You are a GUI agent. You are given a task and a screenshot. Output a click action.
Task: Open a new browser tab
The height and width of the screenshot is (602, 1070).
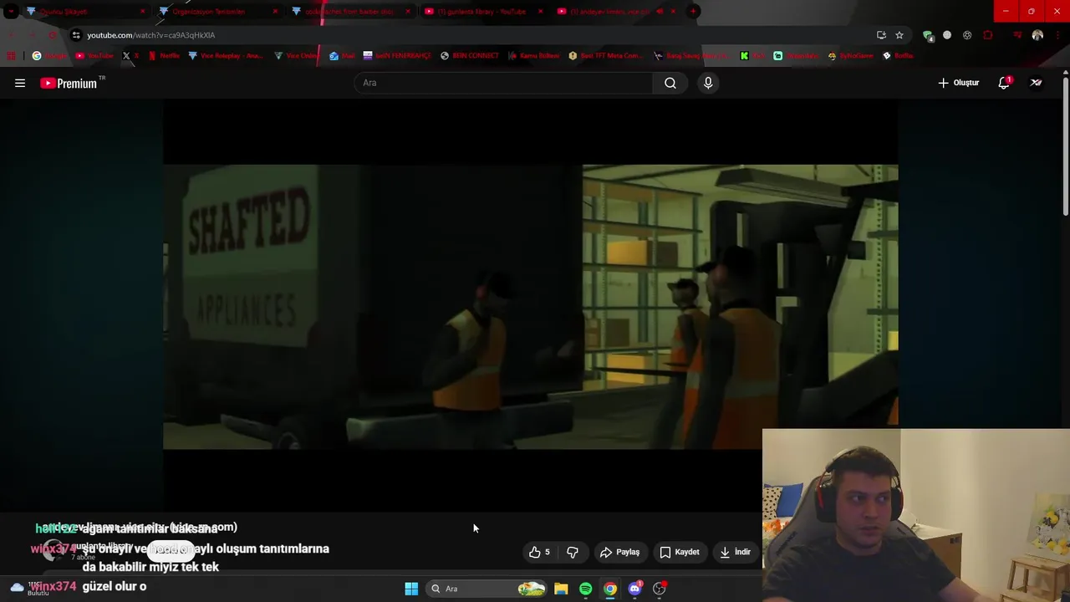[x=693, y=12]
